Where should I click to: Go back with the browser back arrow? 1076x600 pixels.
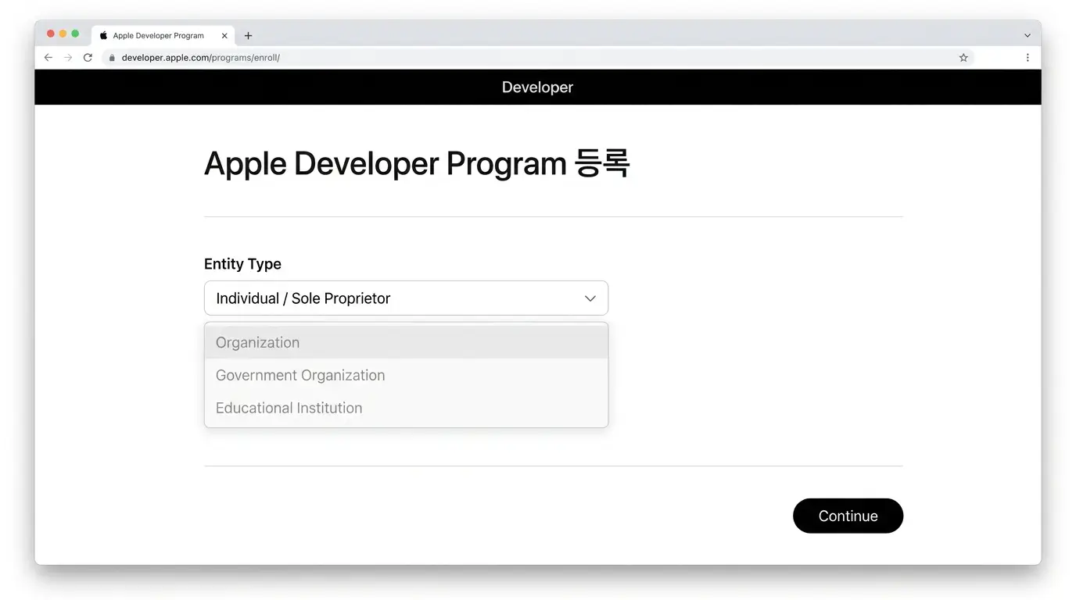point(48,58)
